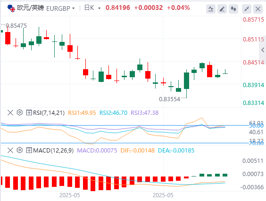The height and width of the screenshot is (201, 266).
Task: Click the RSI(7,14,21) label
Action: tap(49, 113)
